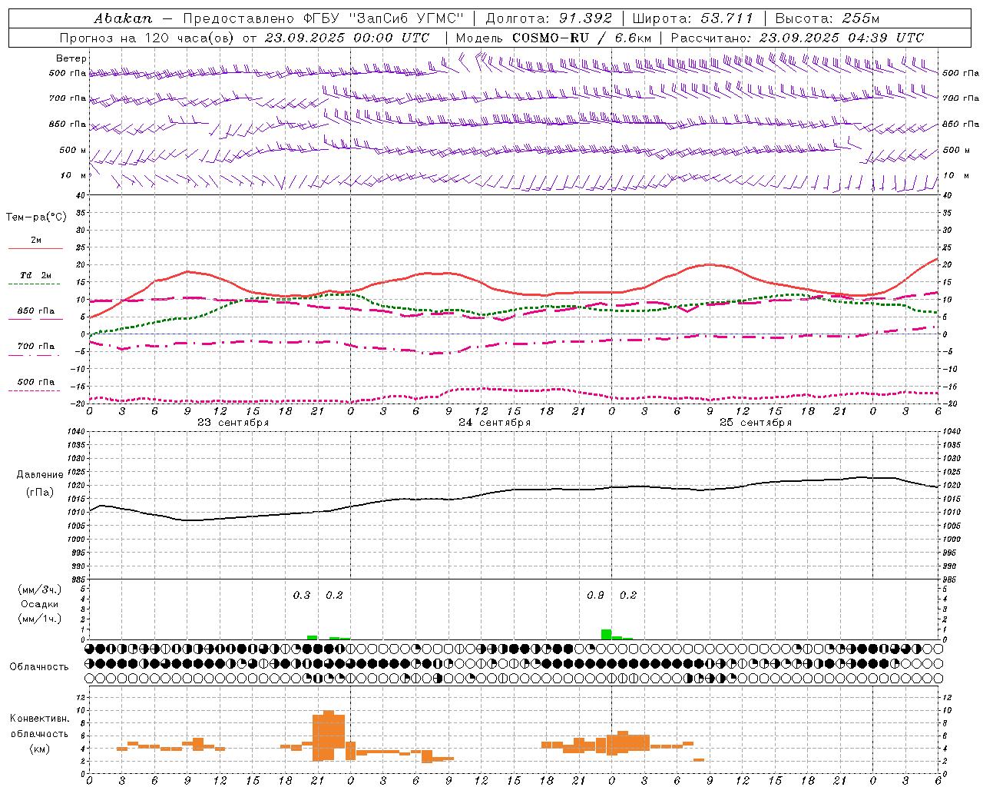Select the 500 гПа label in temperature legend
Viewport: 983px width, 787px height.
(x=36, y=381)
